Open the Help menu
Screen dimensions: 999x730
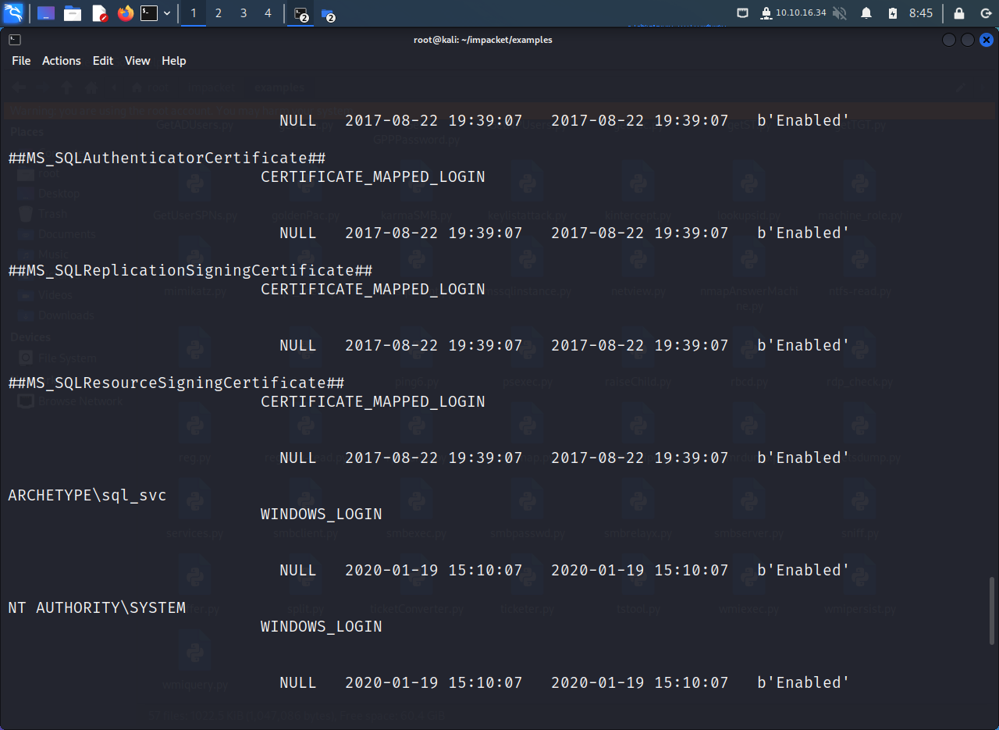[x=174, y=61]
